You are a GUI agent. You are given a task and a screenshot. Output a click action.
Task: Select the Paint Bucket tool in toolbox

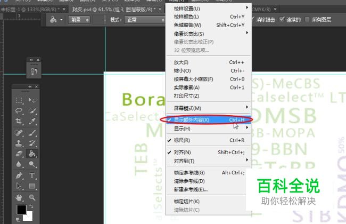click(x=32, y=154)
